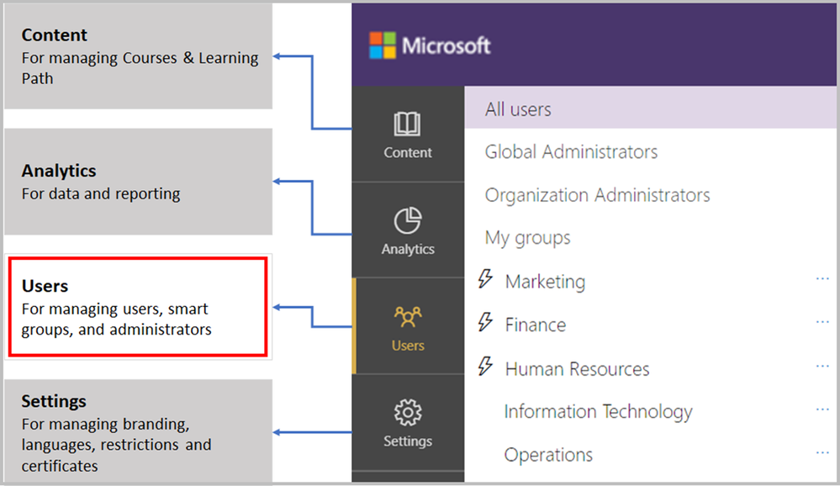The height and width of the screenshot is (486, 840).
Task: Open the Global Administrators list
Action: coord(571,152)
